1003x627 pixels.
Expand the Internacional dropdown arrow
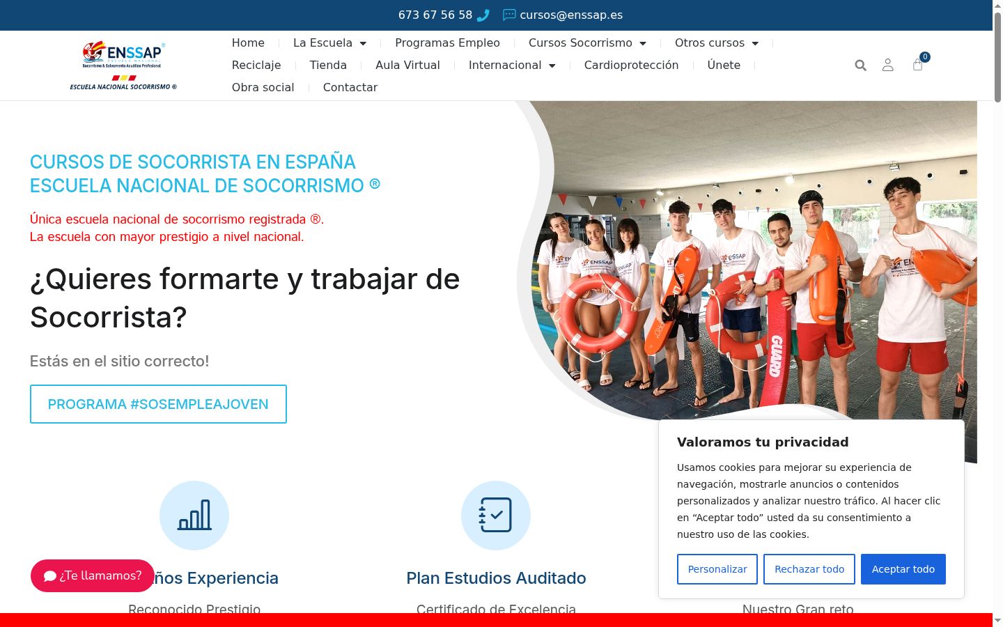(x=552, y=65)
